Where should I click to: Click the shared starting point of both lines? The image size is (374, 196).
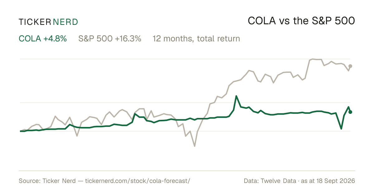pos(21,131)
